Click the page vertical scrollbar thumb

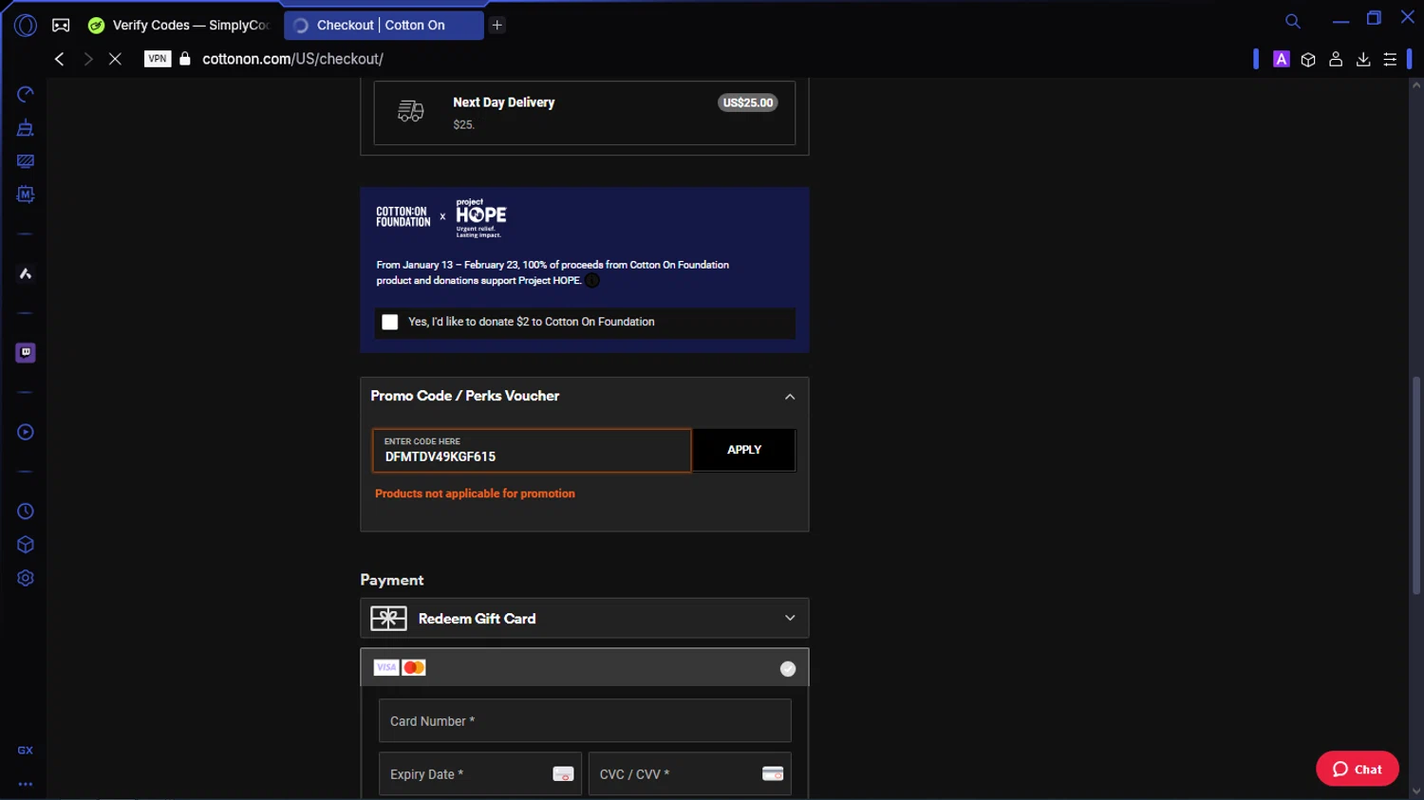tap(1416, 486)
